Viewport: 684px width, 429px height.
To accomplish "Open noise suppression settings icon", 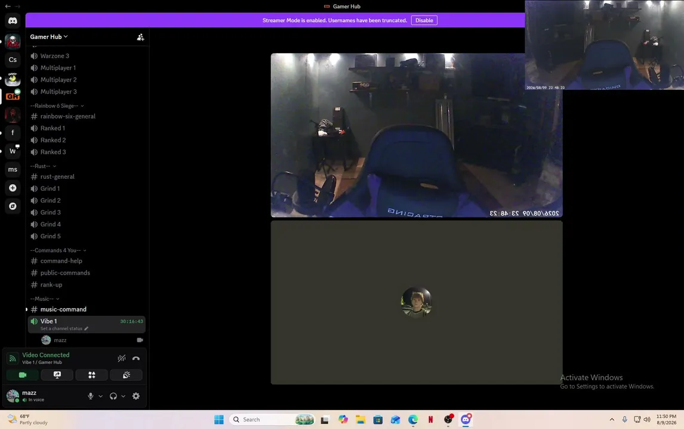I will pos(122,359).
